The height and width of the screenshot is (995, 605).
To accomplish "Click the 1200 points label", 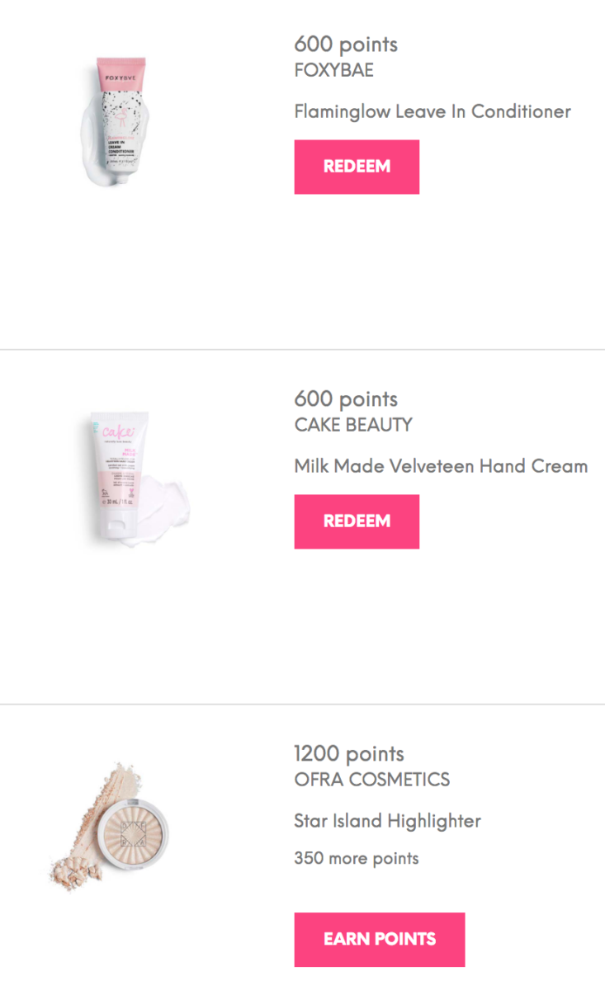I will [349, 754].
